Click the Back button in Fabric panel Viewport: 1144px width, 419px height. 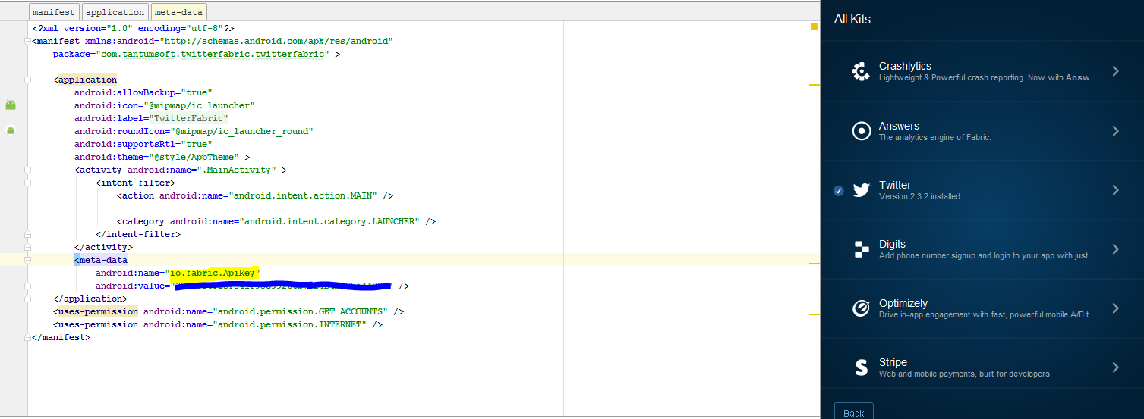point(854,411)
